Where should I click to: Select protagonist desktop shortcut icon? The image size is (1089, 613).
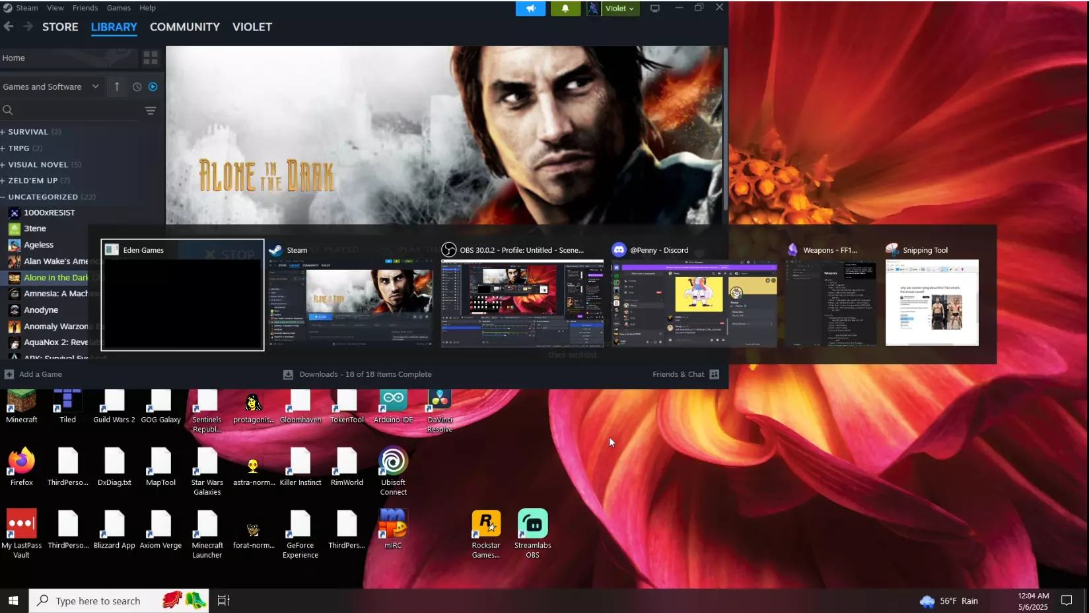[254, 408]
